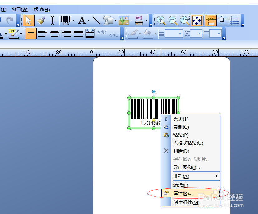The image size is (258, 214).
Task: Click the upward arc ABC text icon
Action: pos(102,32)
